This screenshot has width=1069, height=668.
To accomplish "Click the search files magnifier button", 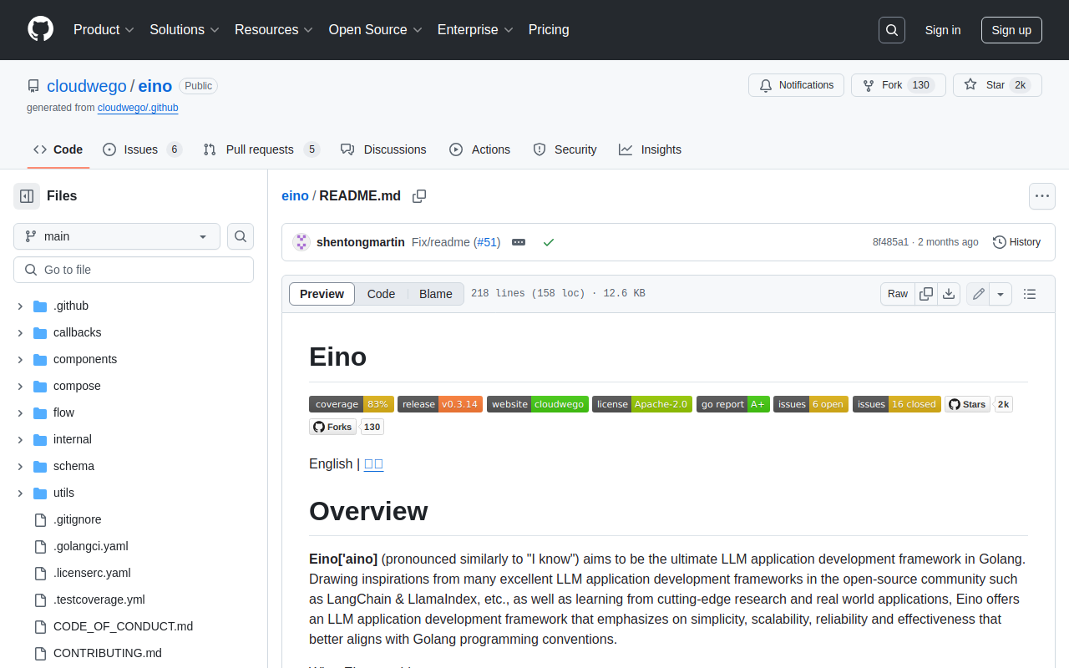I will (x=241, y=236).
